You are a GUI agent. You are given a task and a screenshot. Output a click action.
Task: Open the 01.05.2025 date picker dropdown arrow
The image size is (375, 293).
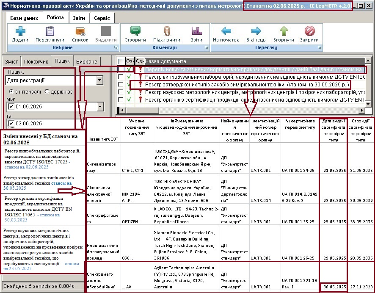click(x=100, y=107)
